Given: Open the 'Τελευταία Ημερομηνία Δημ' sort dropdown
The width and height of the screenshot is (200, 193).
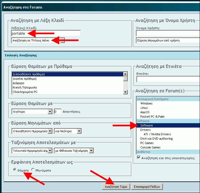Looking at the screenshot, I should (x=32, y=151).
